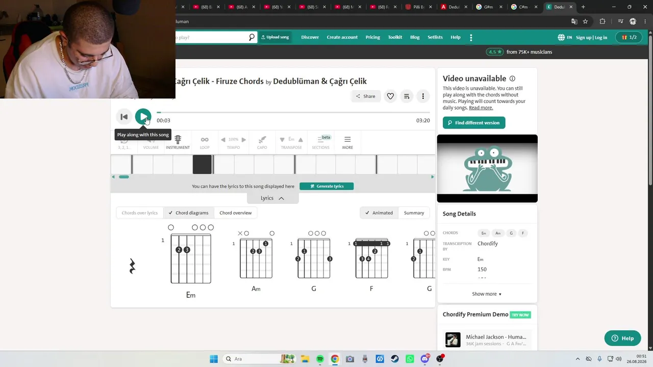Open the Sections beta tool
This screenshot has height=367, width=653.
321,142
